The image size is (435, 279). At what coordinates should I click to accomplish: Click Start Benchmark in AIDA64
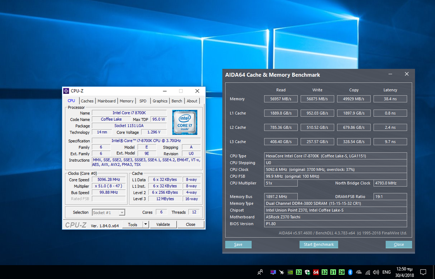pyautogui.click(x=319, y=245)
